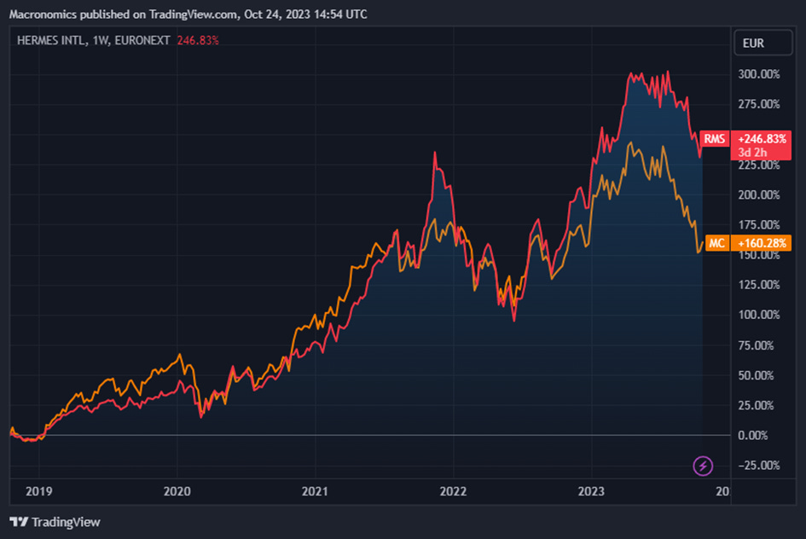806x539 pixels.
Task: Click the 3d 2h countdown label
Action: [752, 153]
